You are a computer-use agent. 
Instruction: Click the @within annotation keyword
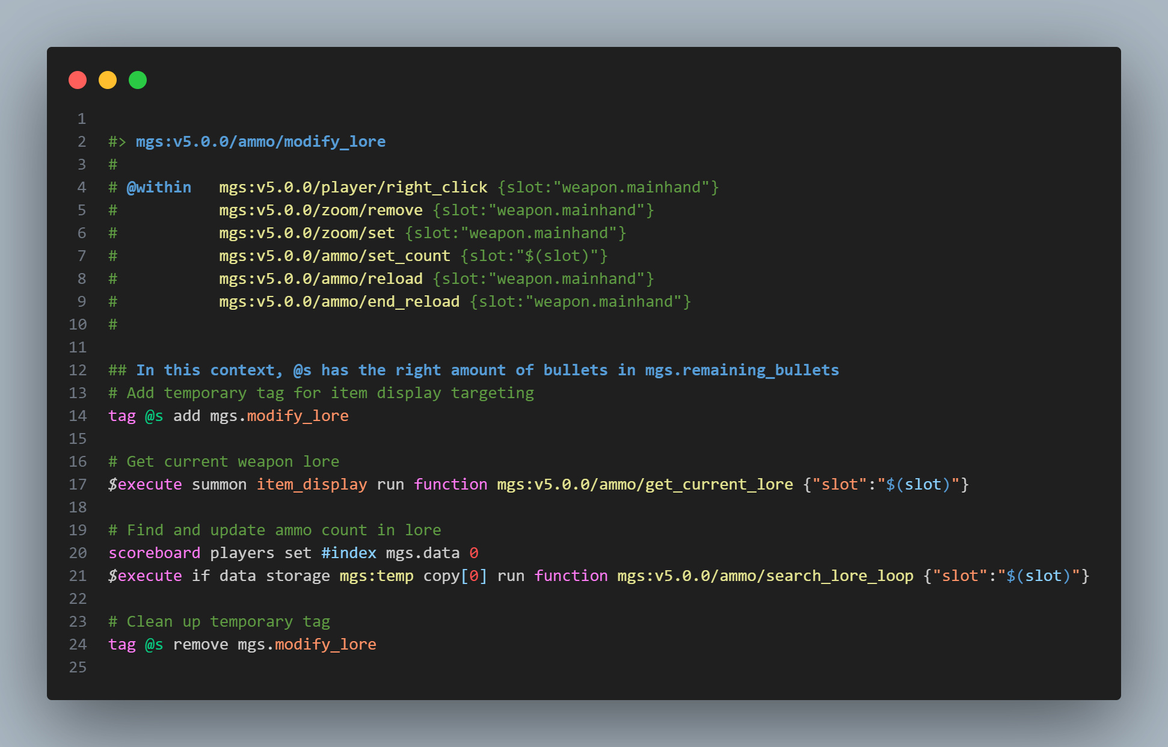[159, 187]
